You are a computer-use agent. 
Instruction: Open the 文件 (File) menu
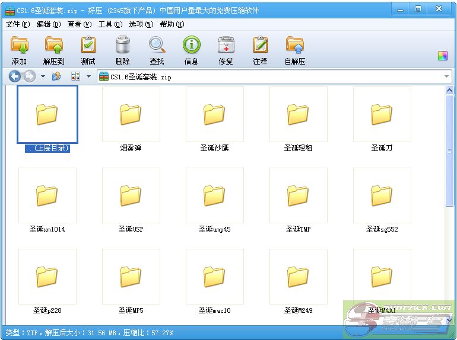(17, 24)
